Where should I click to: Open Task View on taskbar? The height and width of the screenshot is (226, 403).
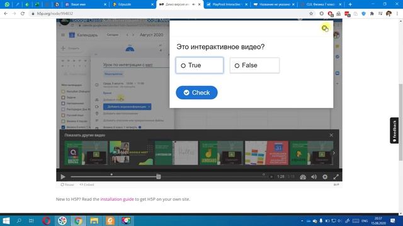click(x=31, y=220)
